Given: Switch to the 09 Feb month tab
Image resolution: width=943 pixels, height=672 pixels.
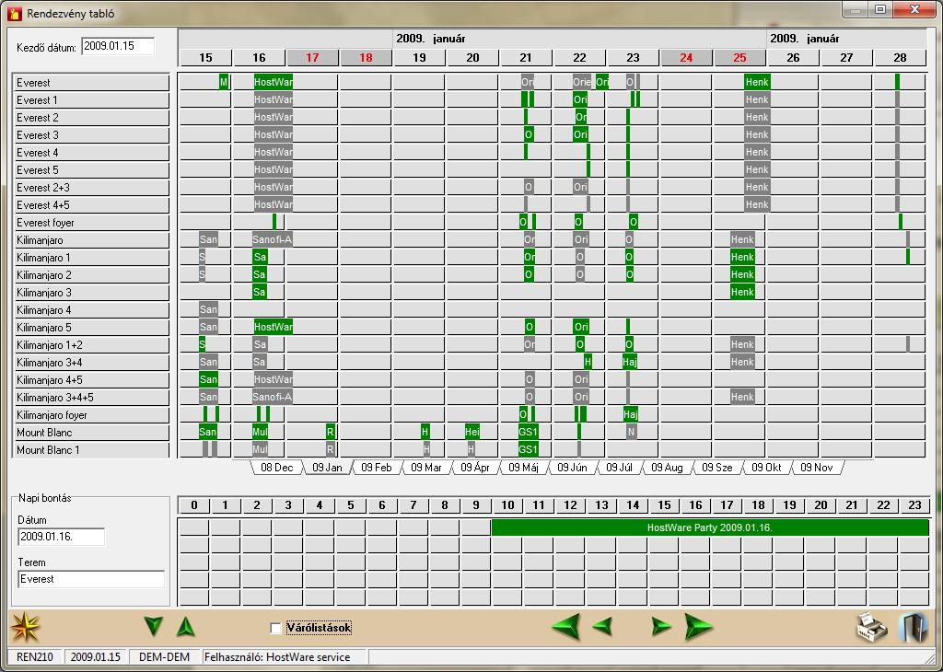Looking at the screenshot, I should click(x=377, y=468).
